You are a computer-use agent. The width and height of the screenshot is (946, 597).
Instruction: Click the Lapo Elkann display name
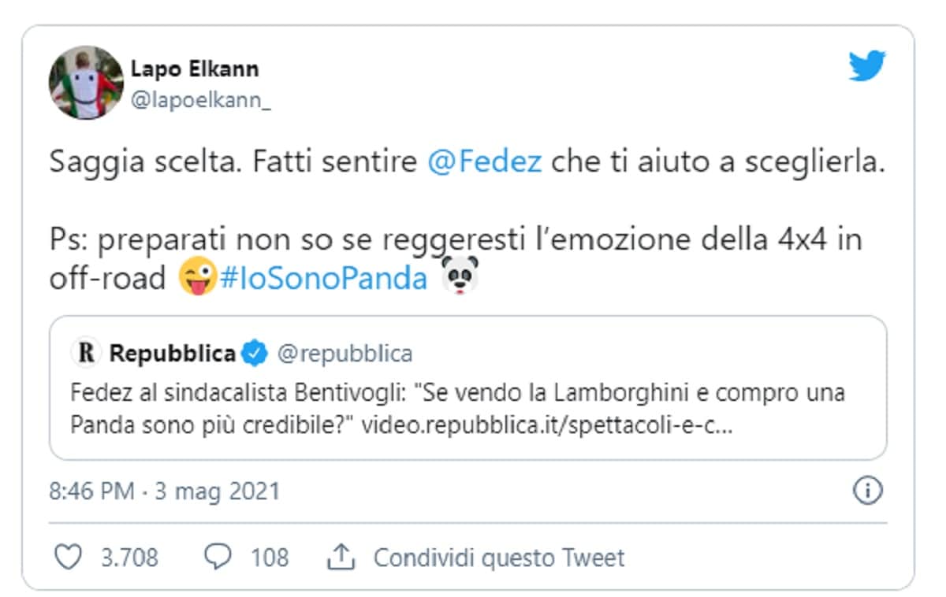[194, 69]
